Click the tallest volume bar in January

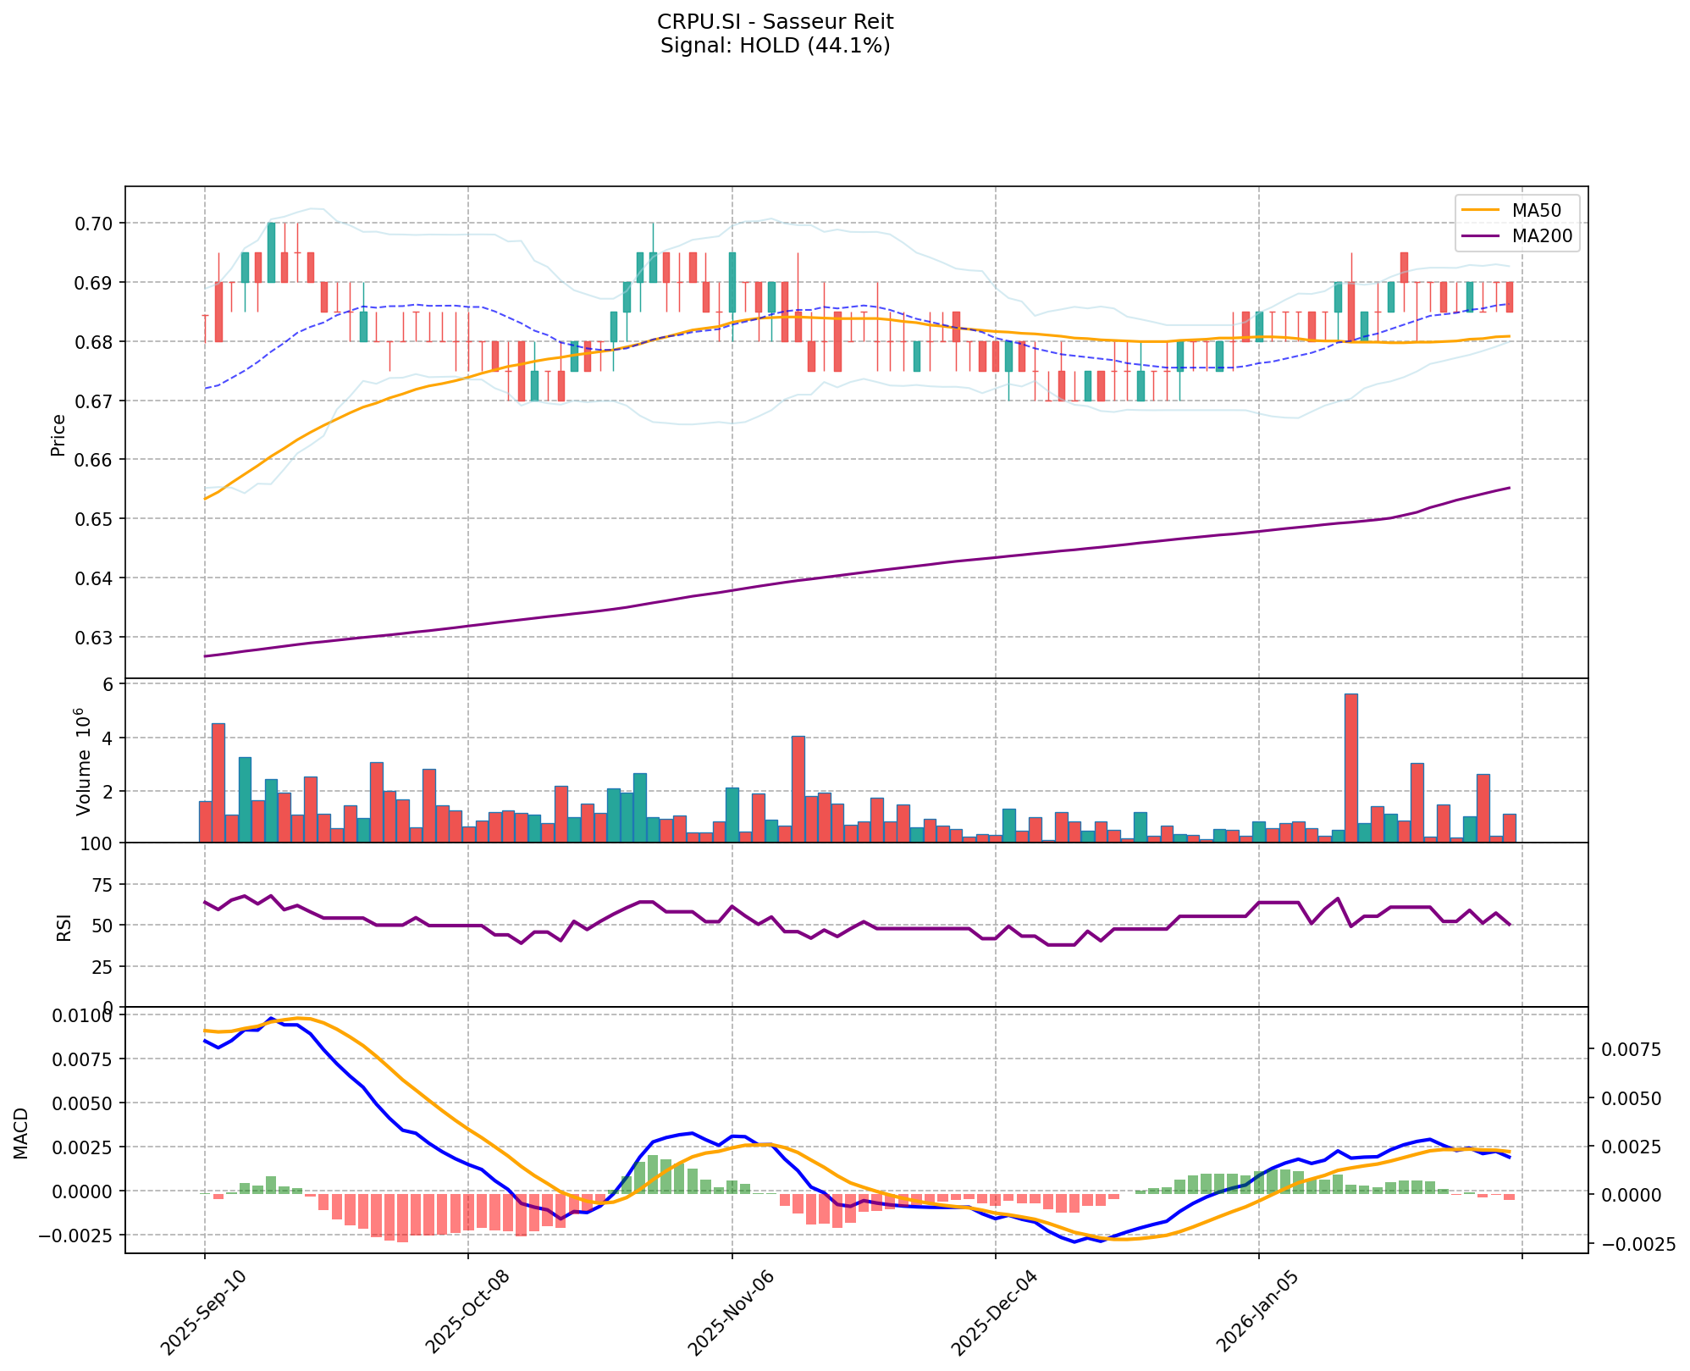point(1350,767)
